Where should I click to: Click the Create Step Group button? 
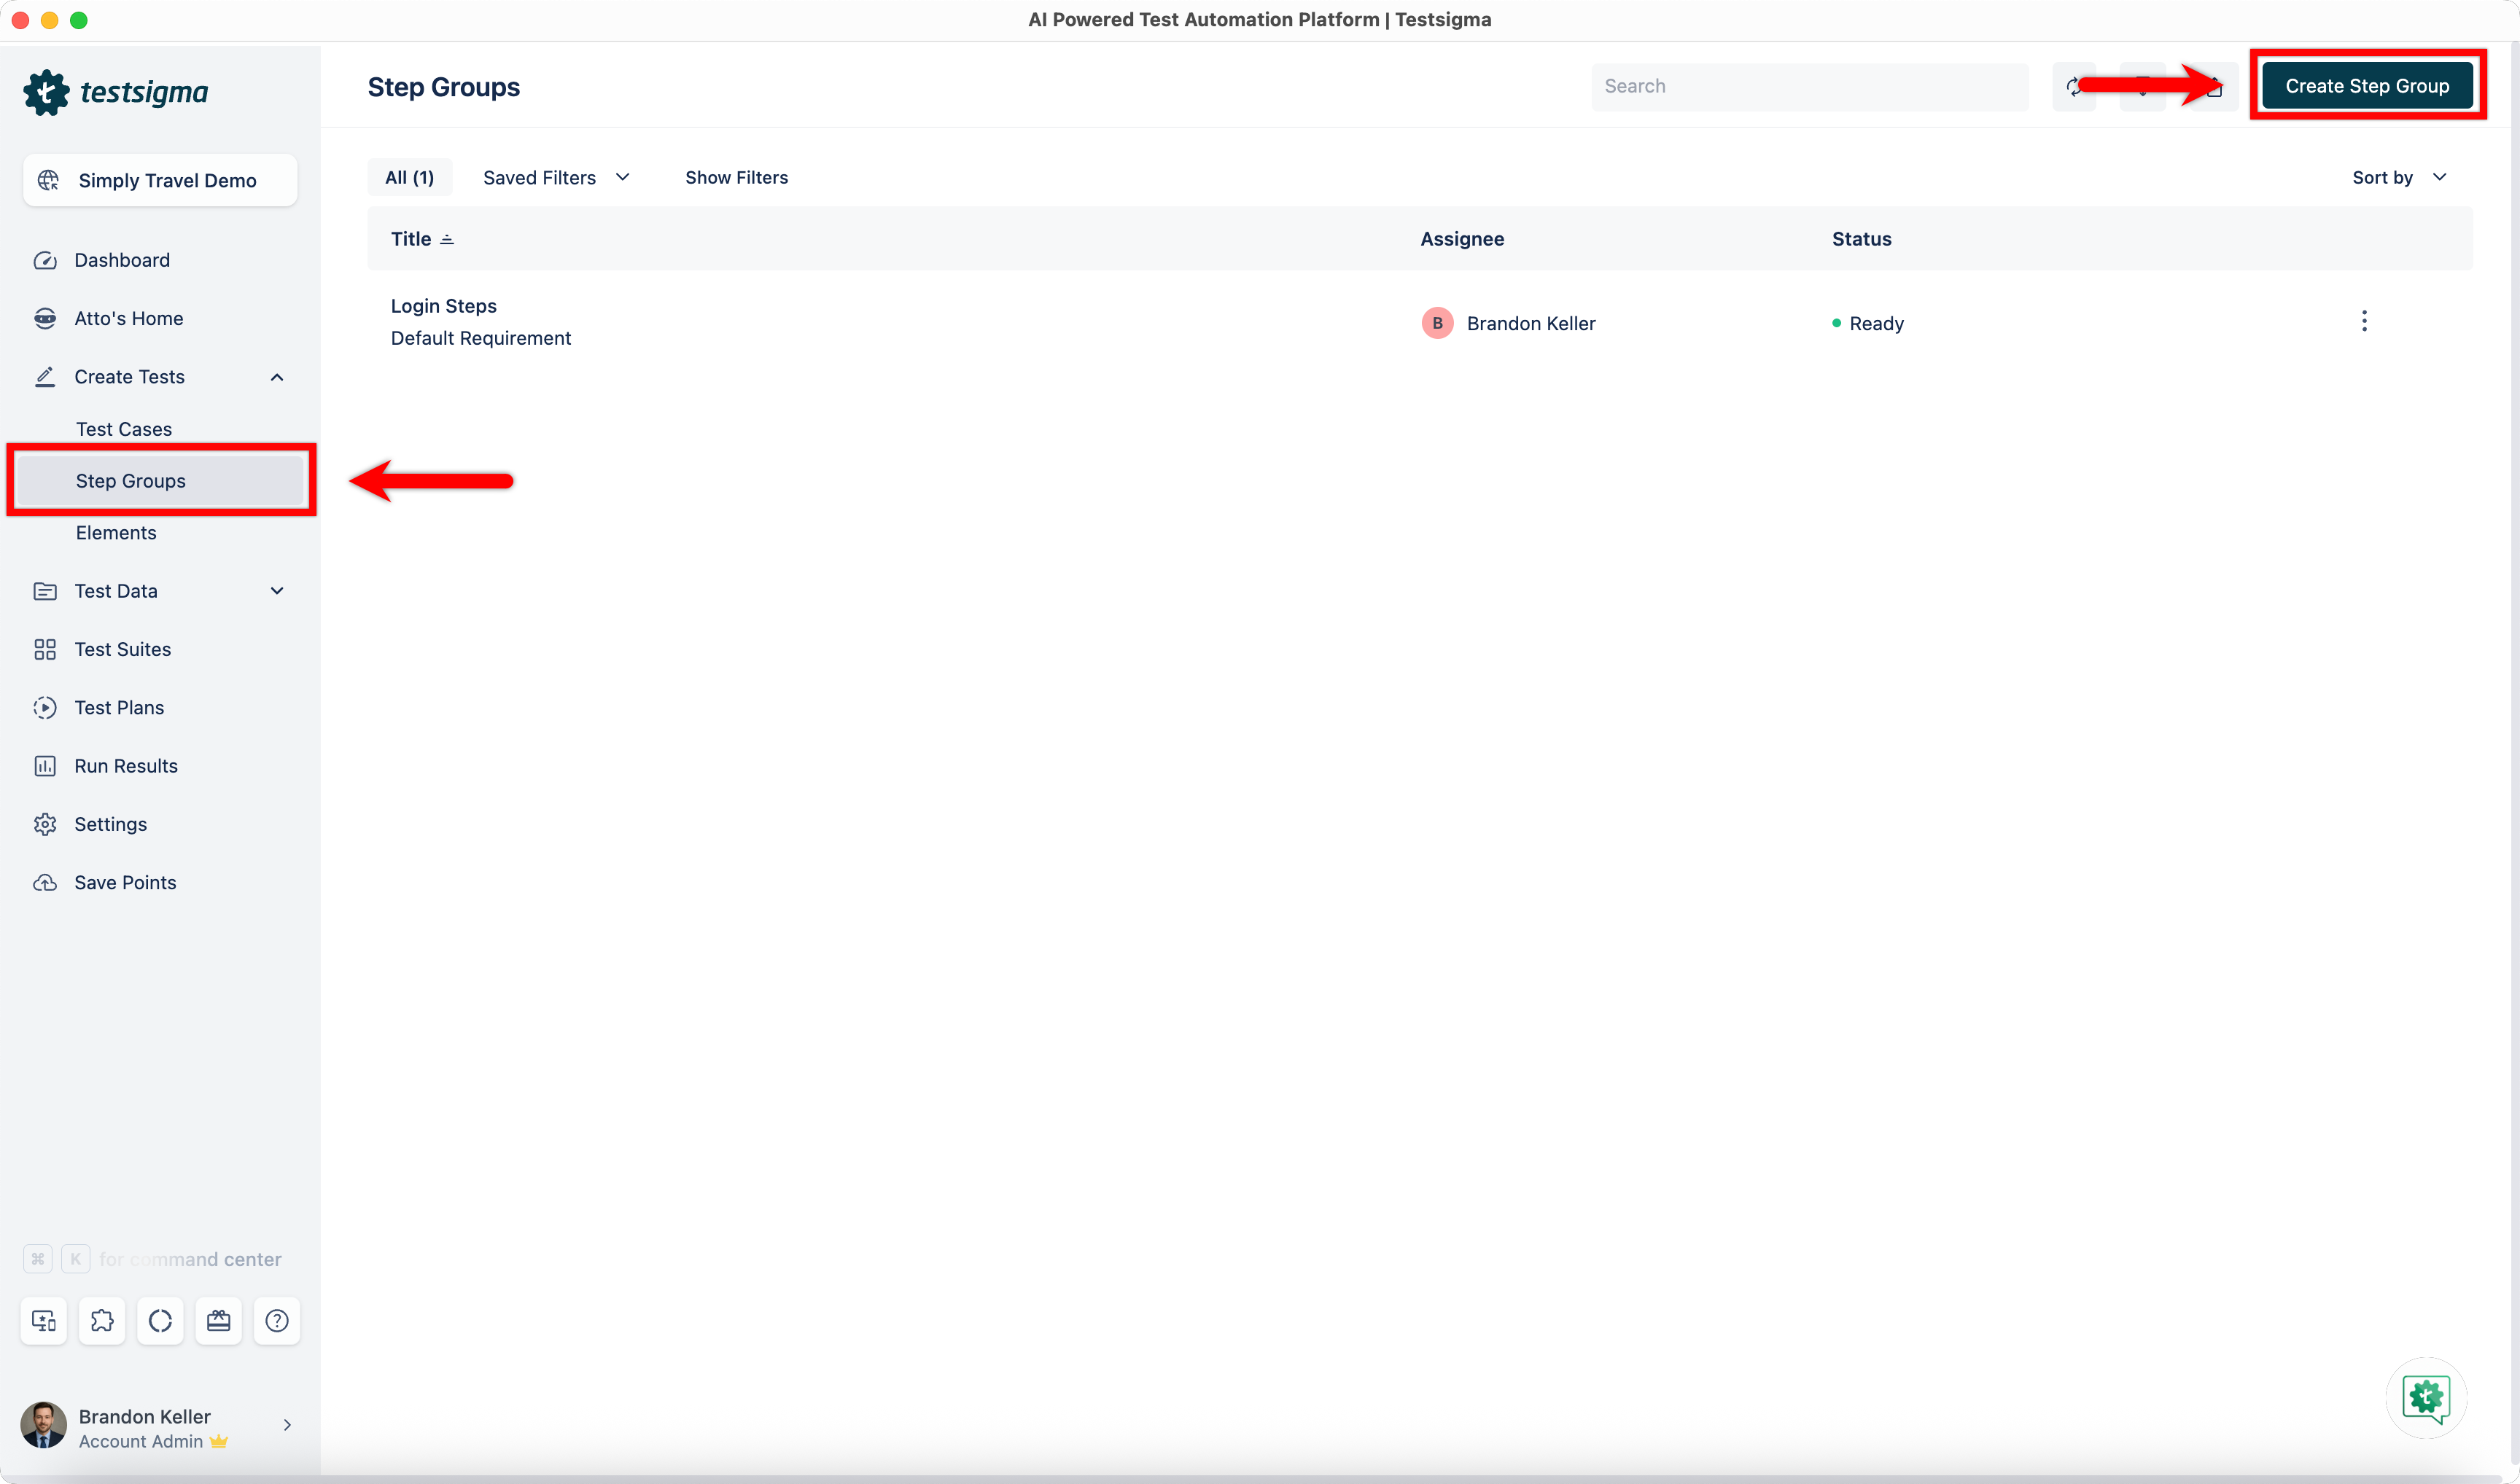point(2366,86)
